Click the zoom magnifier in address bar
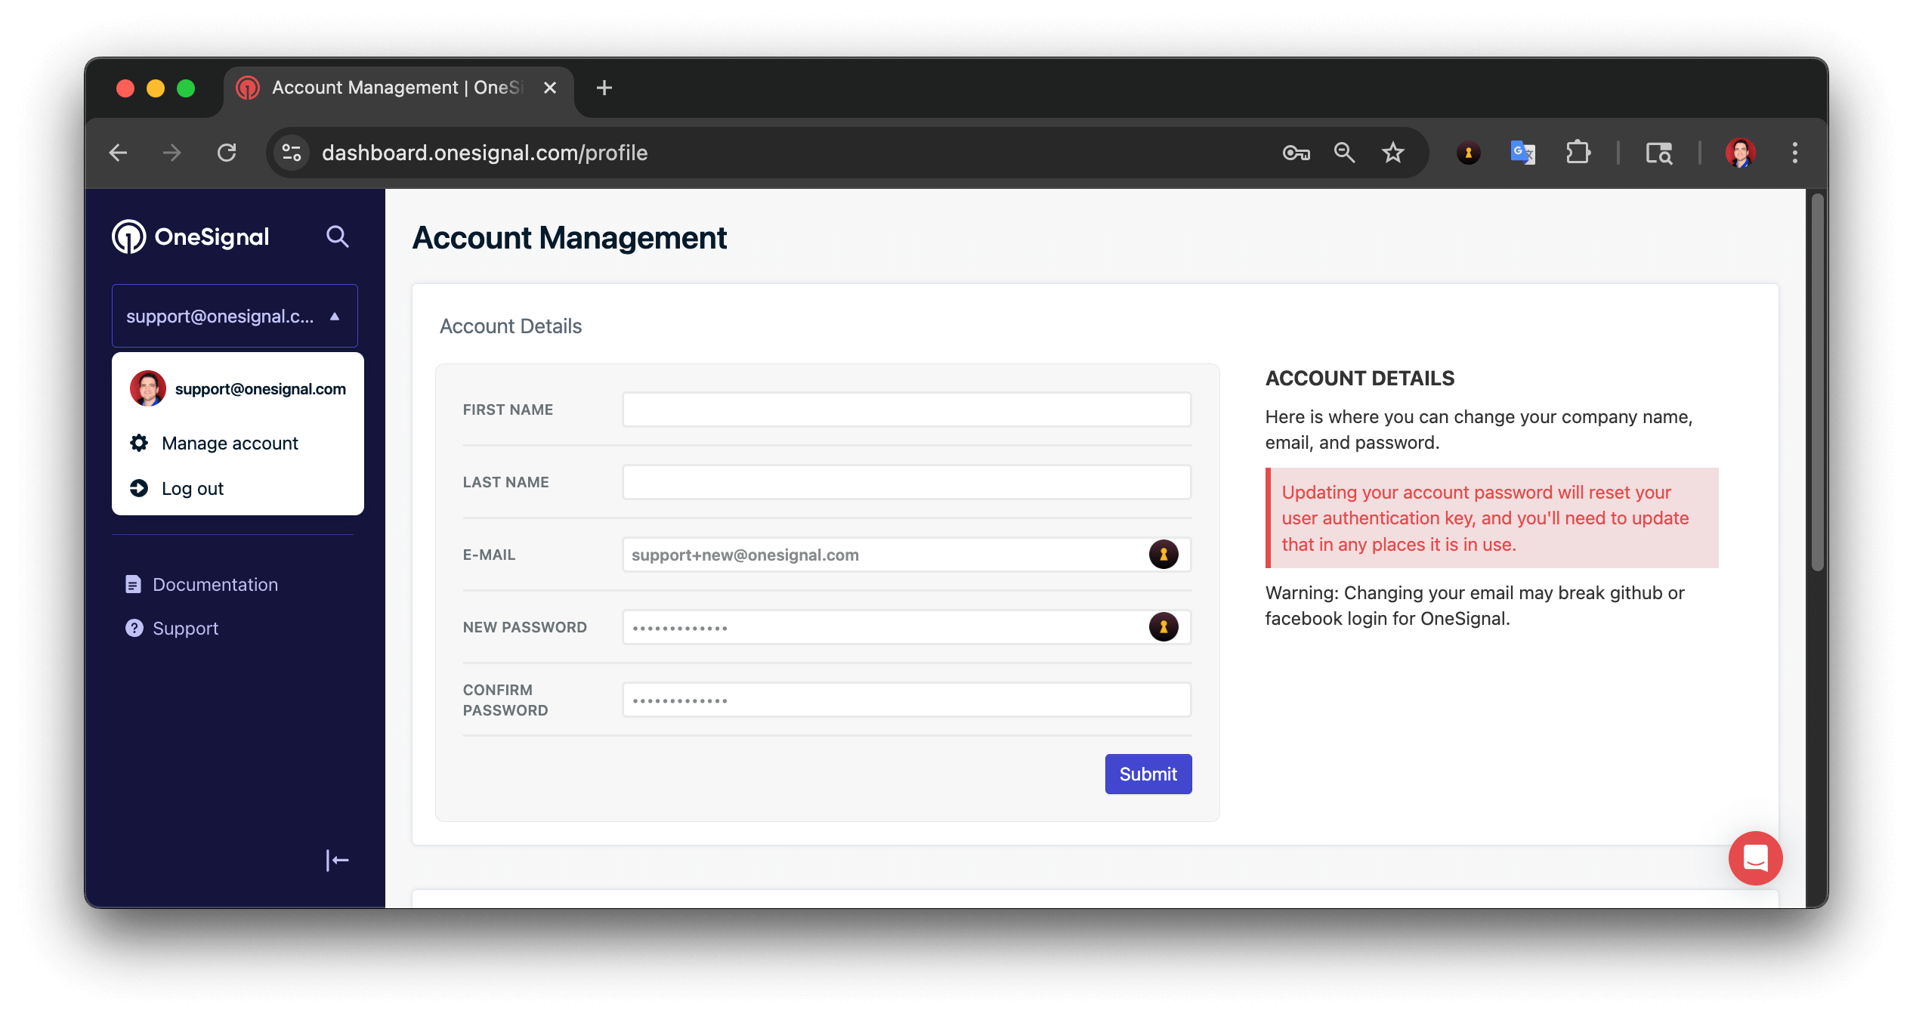 coord(1344,153)
